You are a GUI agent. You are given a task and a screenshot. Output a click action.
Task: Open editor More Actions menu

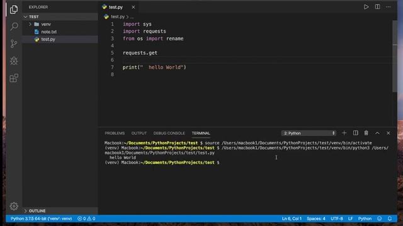[388, 7]
